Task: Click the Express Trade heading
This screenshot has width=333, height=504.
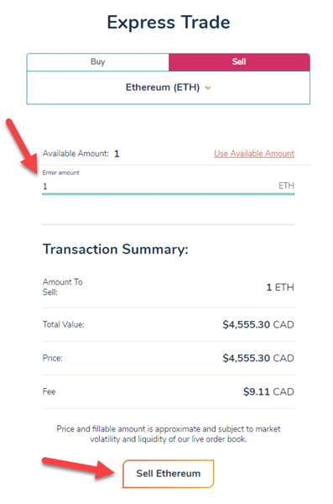Action: coord(169,23)
